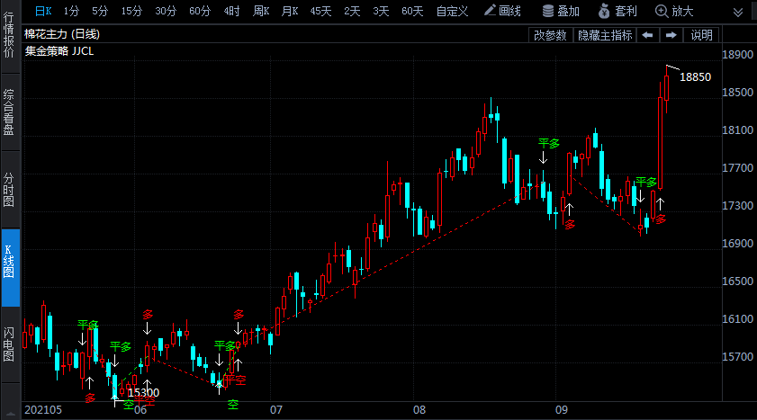Activate the 画线 pencil drawing tool

point(502,11)
